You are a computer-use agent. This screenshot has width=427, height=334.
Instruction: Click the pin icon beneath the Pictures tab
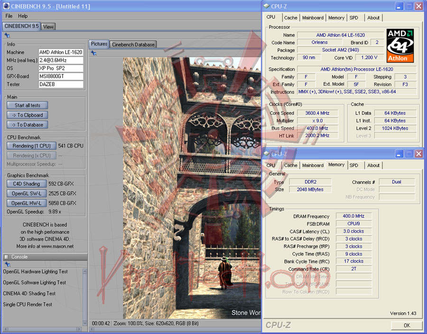93,53
